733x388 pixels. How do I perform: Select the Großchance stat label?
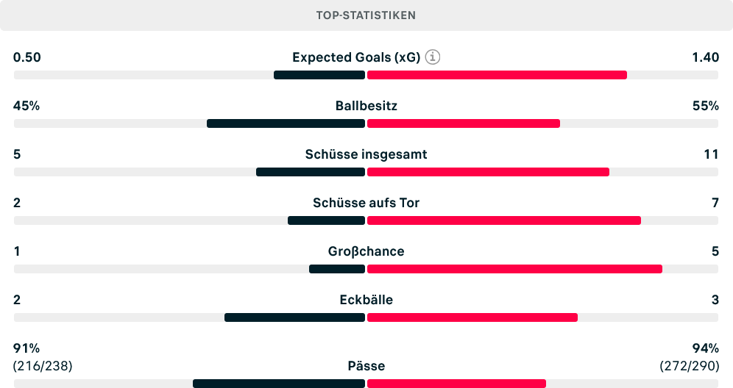(x=366, y=251)
